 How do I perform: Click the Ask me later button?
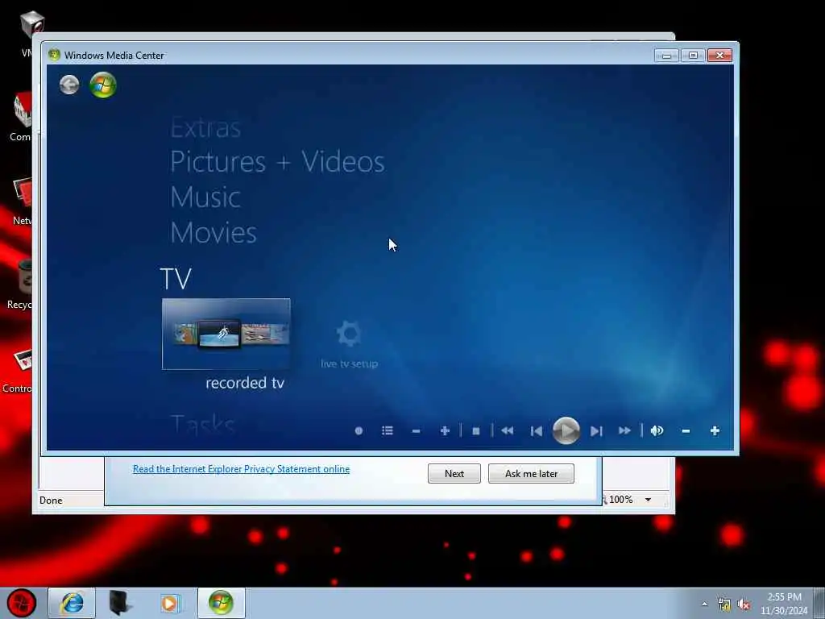click(x=531, y=473)
